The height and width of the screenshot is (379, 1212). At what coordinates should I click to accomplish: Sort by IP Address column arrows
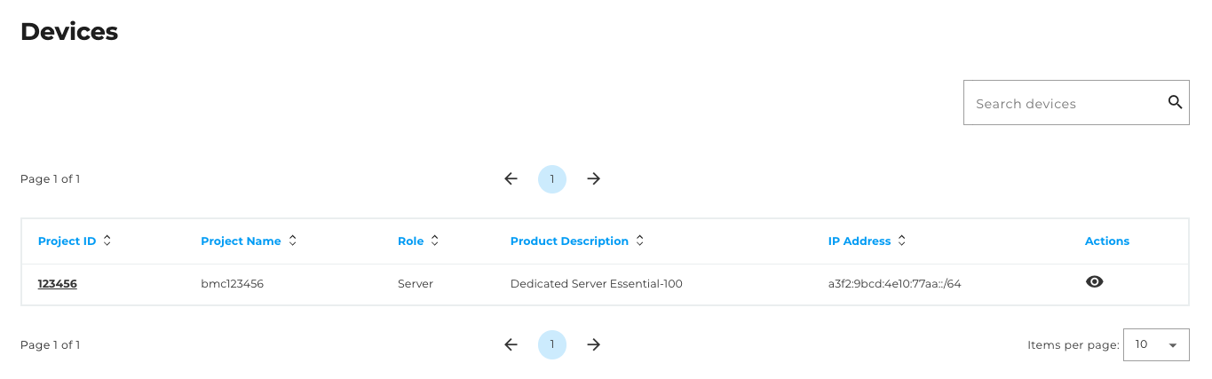(902, 241)
